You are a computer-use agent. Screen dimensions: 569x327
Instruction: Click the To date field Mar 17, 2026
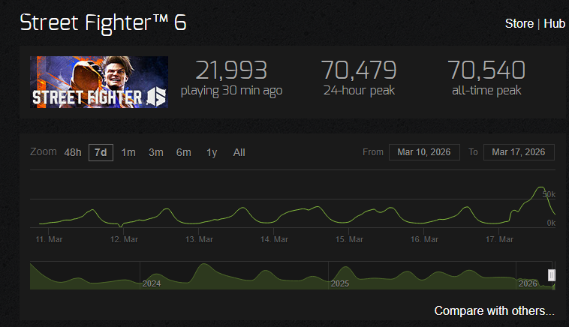pos(519,152)
